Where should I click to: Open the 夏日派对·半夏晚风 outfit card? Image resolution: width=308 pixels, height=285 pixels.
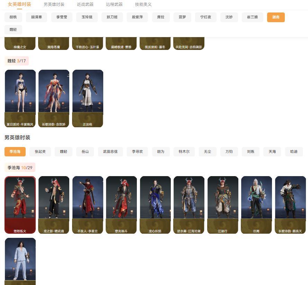tap(20, 98)
